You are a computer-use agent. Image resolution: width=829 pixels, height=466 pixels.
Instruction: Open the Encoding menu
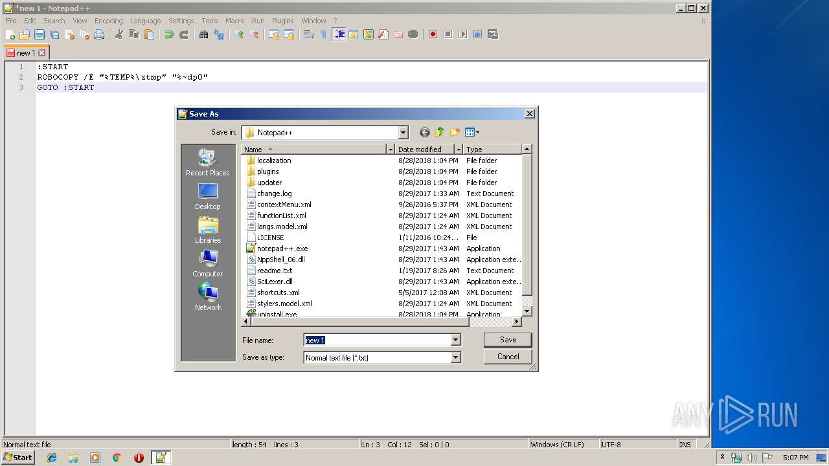coord(108,21)
